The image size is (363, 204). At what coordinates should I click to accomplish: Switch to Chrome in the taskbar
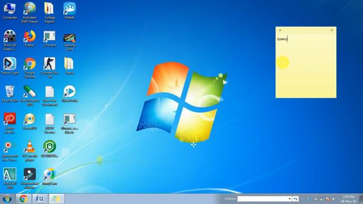23,199
